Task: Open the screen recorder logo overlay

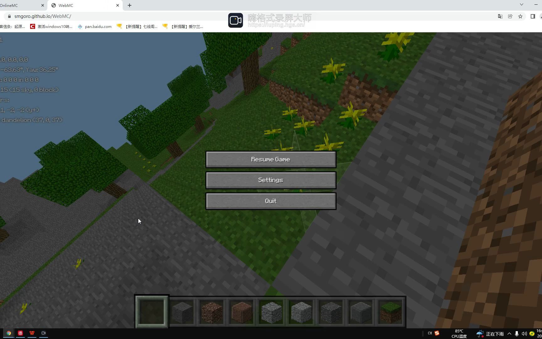Action: [x=236, y=20]
